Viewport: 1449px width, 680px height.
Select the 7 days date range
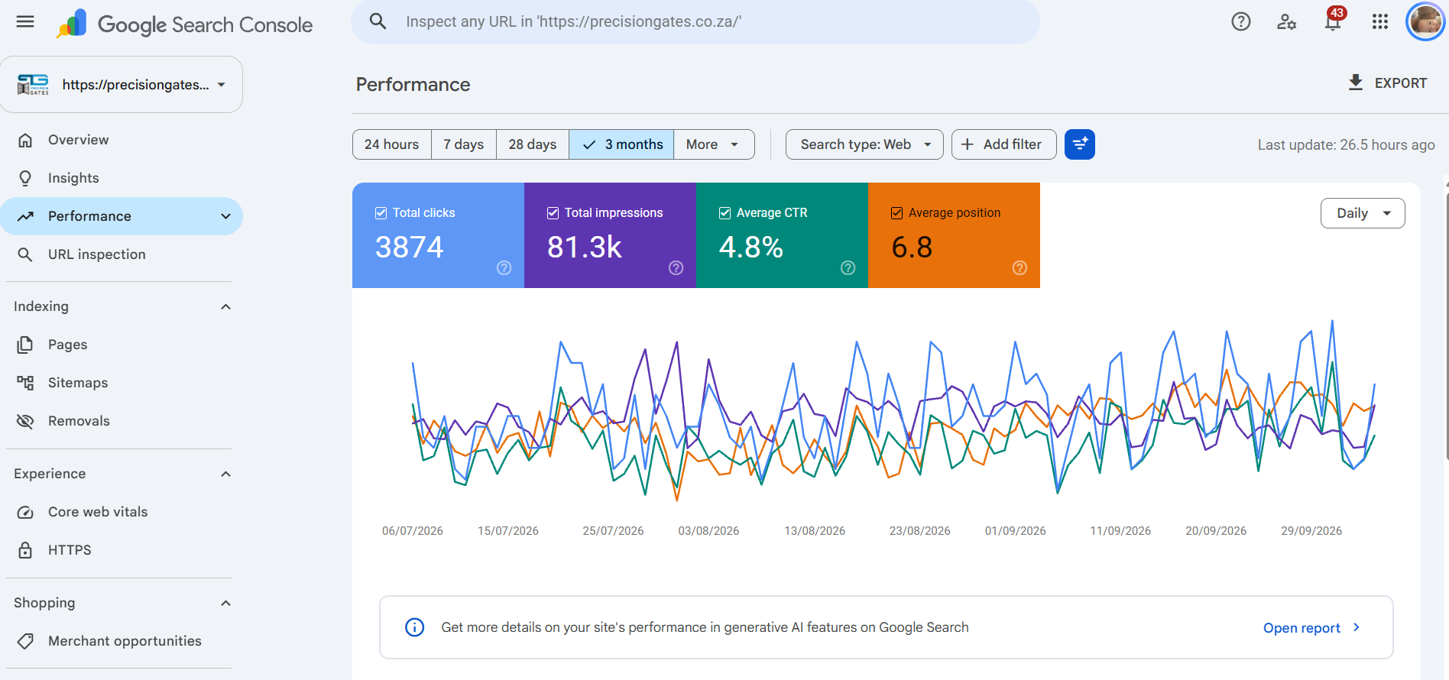464,144
